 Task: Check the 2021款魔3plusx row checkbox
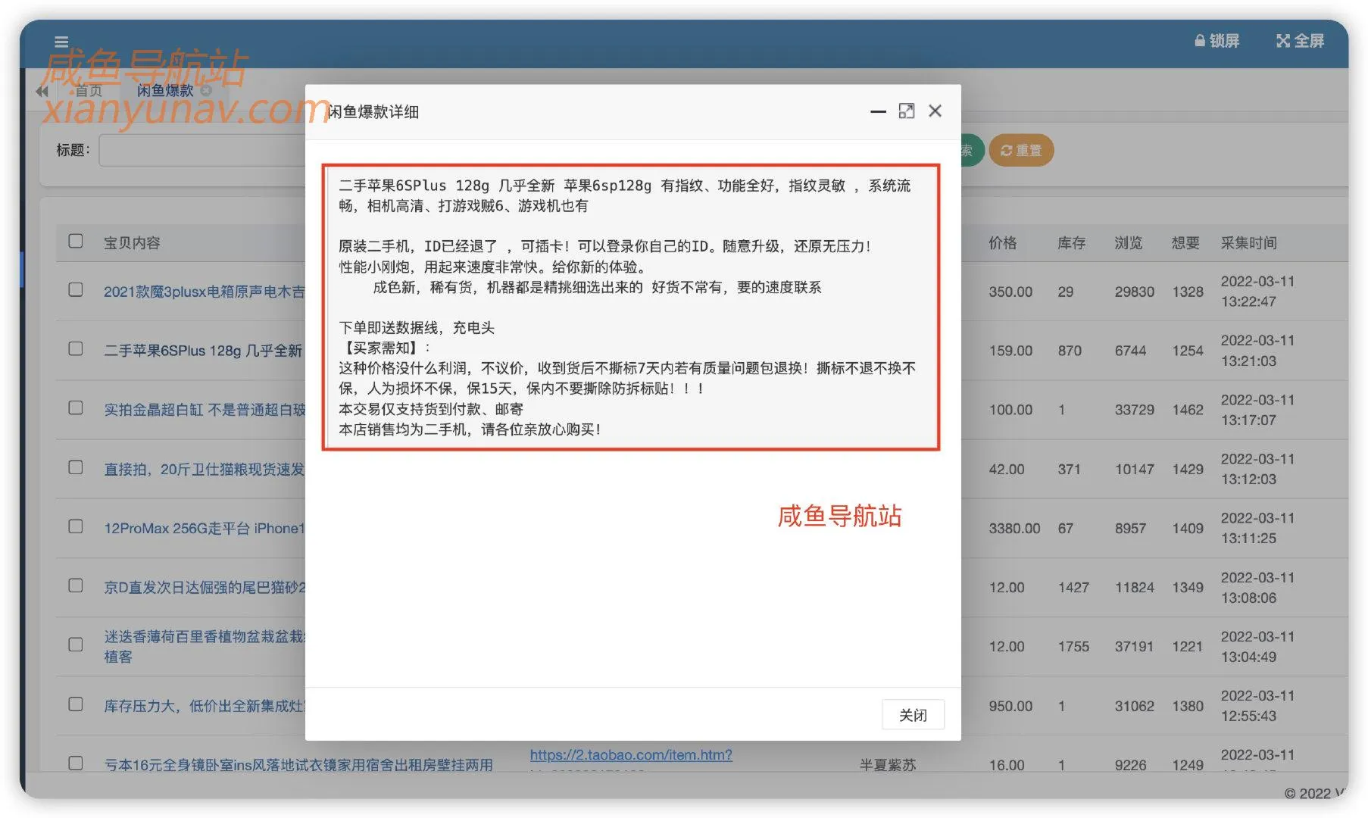(x=76, y=291)
